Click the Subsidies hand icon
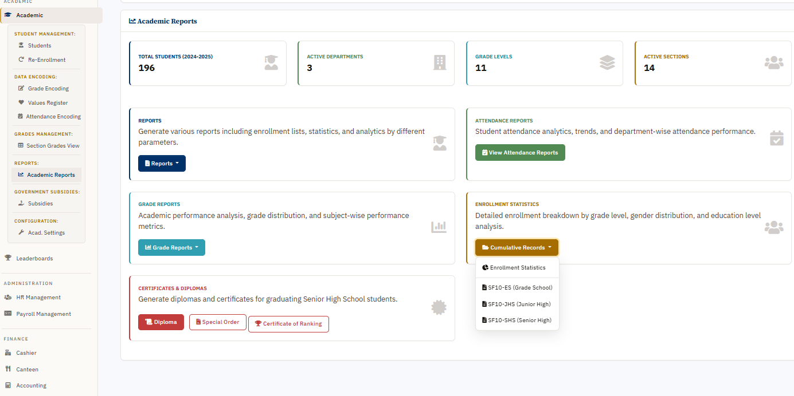Viewport: 794px width, 396px height. (21, 203)
